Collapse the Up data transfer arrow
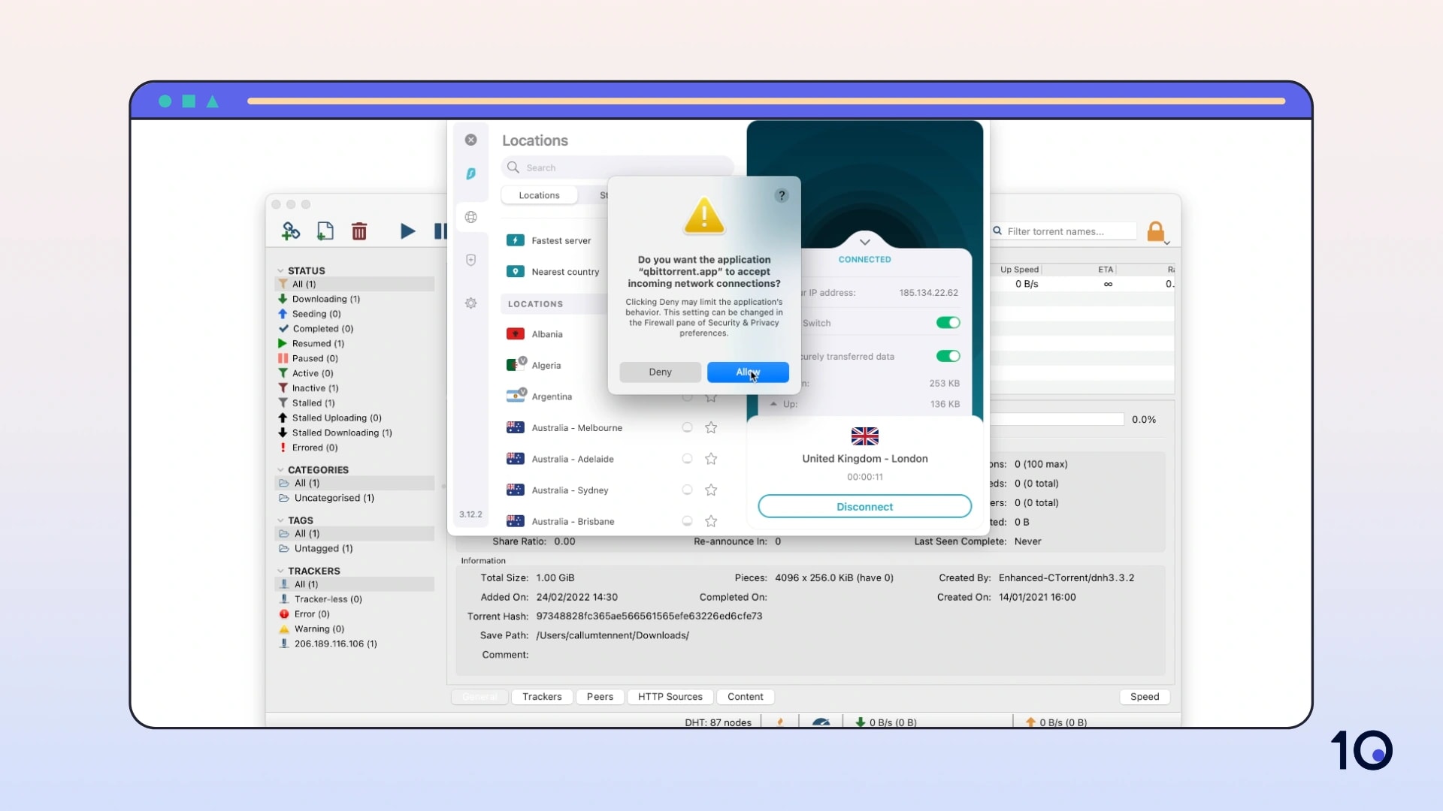 point(773,404)
